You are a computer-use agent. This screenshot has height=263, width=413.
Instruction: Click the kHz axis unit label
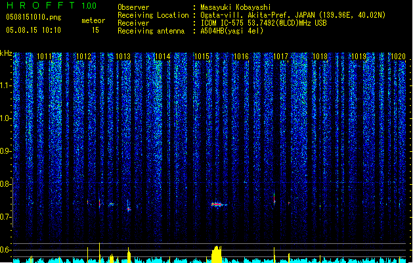point(6,53)
